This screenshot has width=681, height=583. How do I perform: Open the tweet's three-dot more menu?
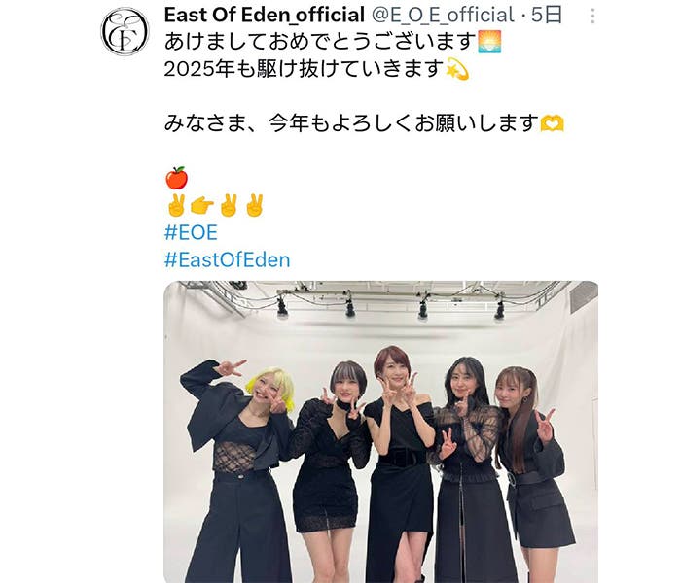pos(592,17)
